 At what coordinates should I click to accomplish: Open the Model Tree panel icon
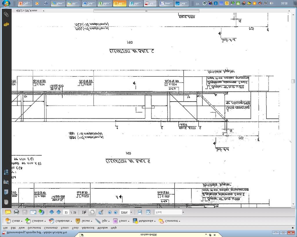[x=6, y=172]
